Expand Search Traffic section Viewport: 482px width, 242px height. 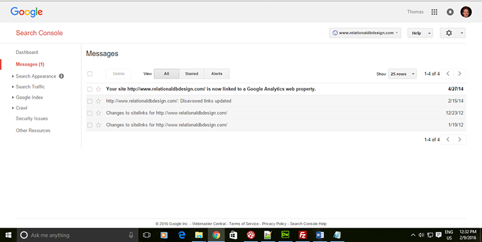(30, 87)
